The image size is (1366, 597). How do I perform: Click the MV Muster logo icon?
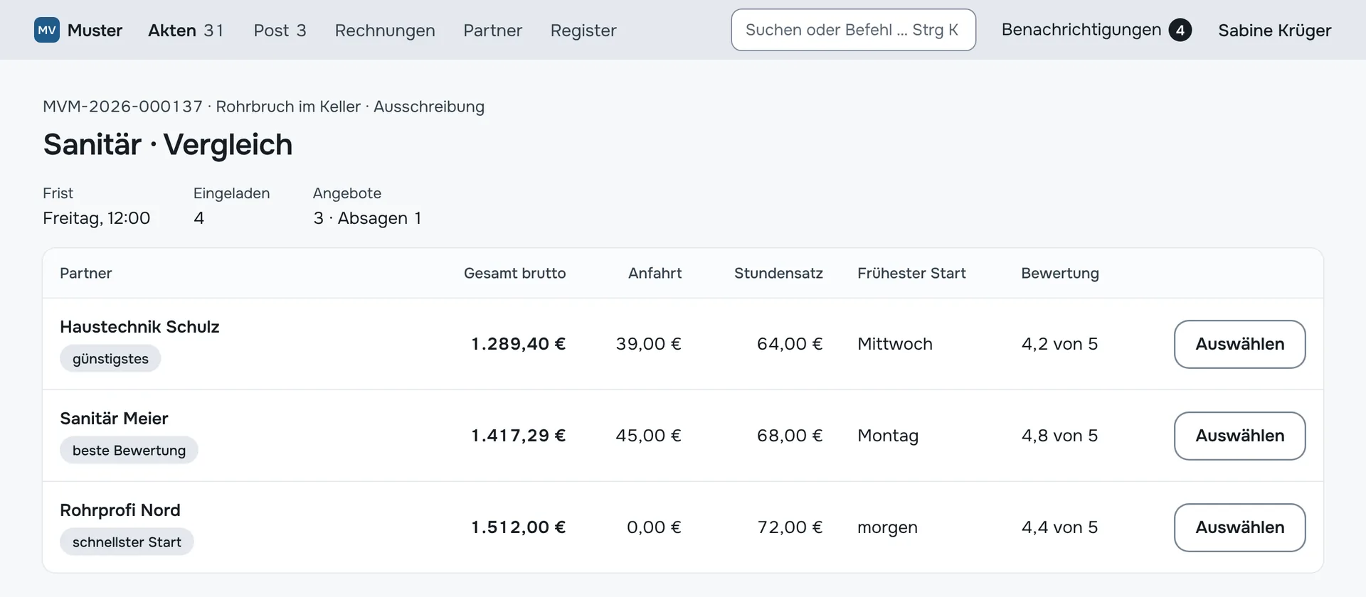click(47, 30)
